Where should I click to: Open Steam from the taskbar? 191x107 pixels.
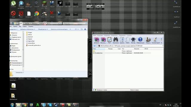(56, 105)
